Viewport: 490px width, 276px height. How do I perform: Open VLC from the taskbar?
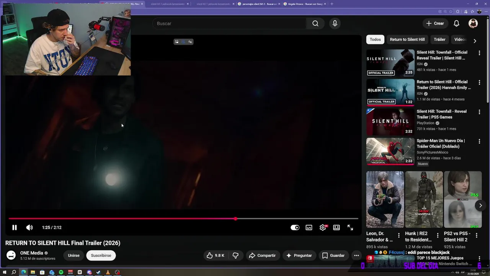pos(108,272)
